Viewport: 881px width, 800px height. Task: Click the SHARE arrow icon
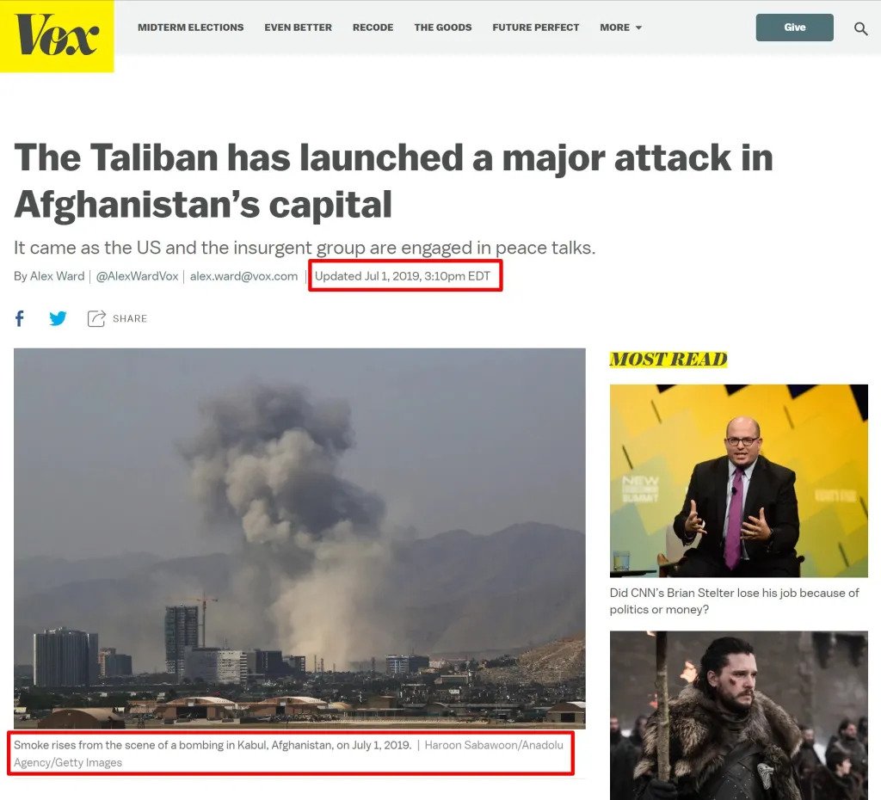[96, 318]
